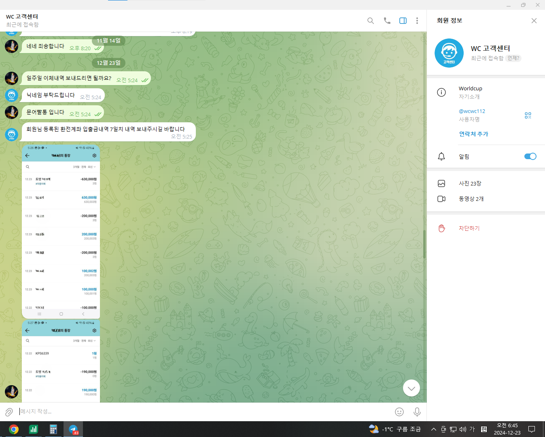
Task: Click 연락처 추가 to add contact
Action: point(473,134)
